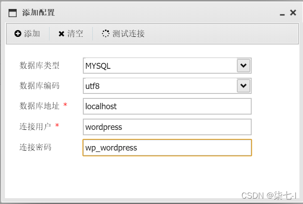Click the 清空 (clear) toolbar button
Image resolution: width=303 pixels, height=204 pixels.
71,34
